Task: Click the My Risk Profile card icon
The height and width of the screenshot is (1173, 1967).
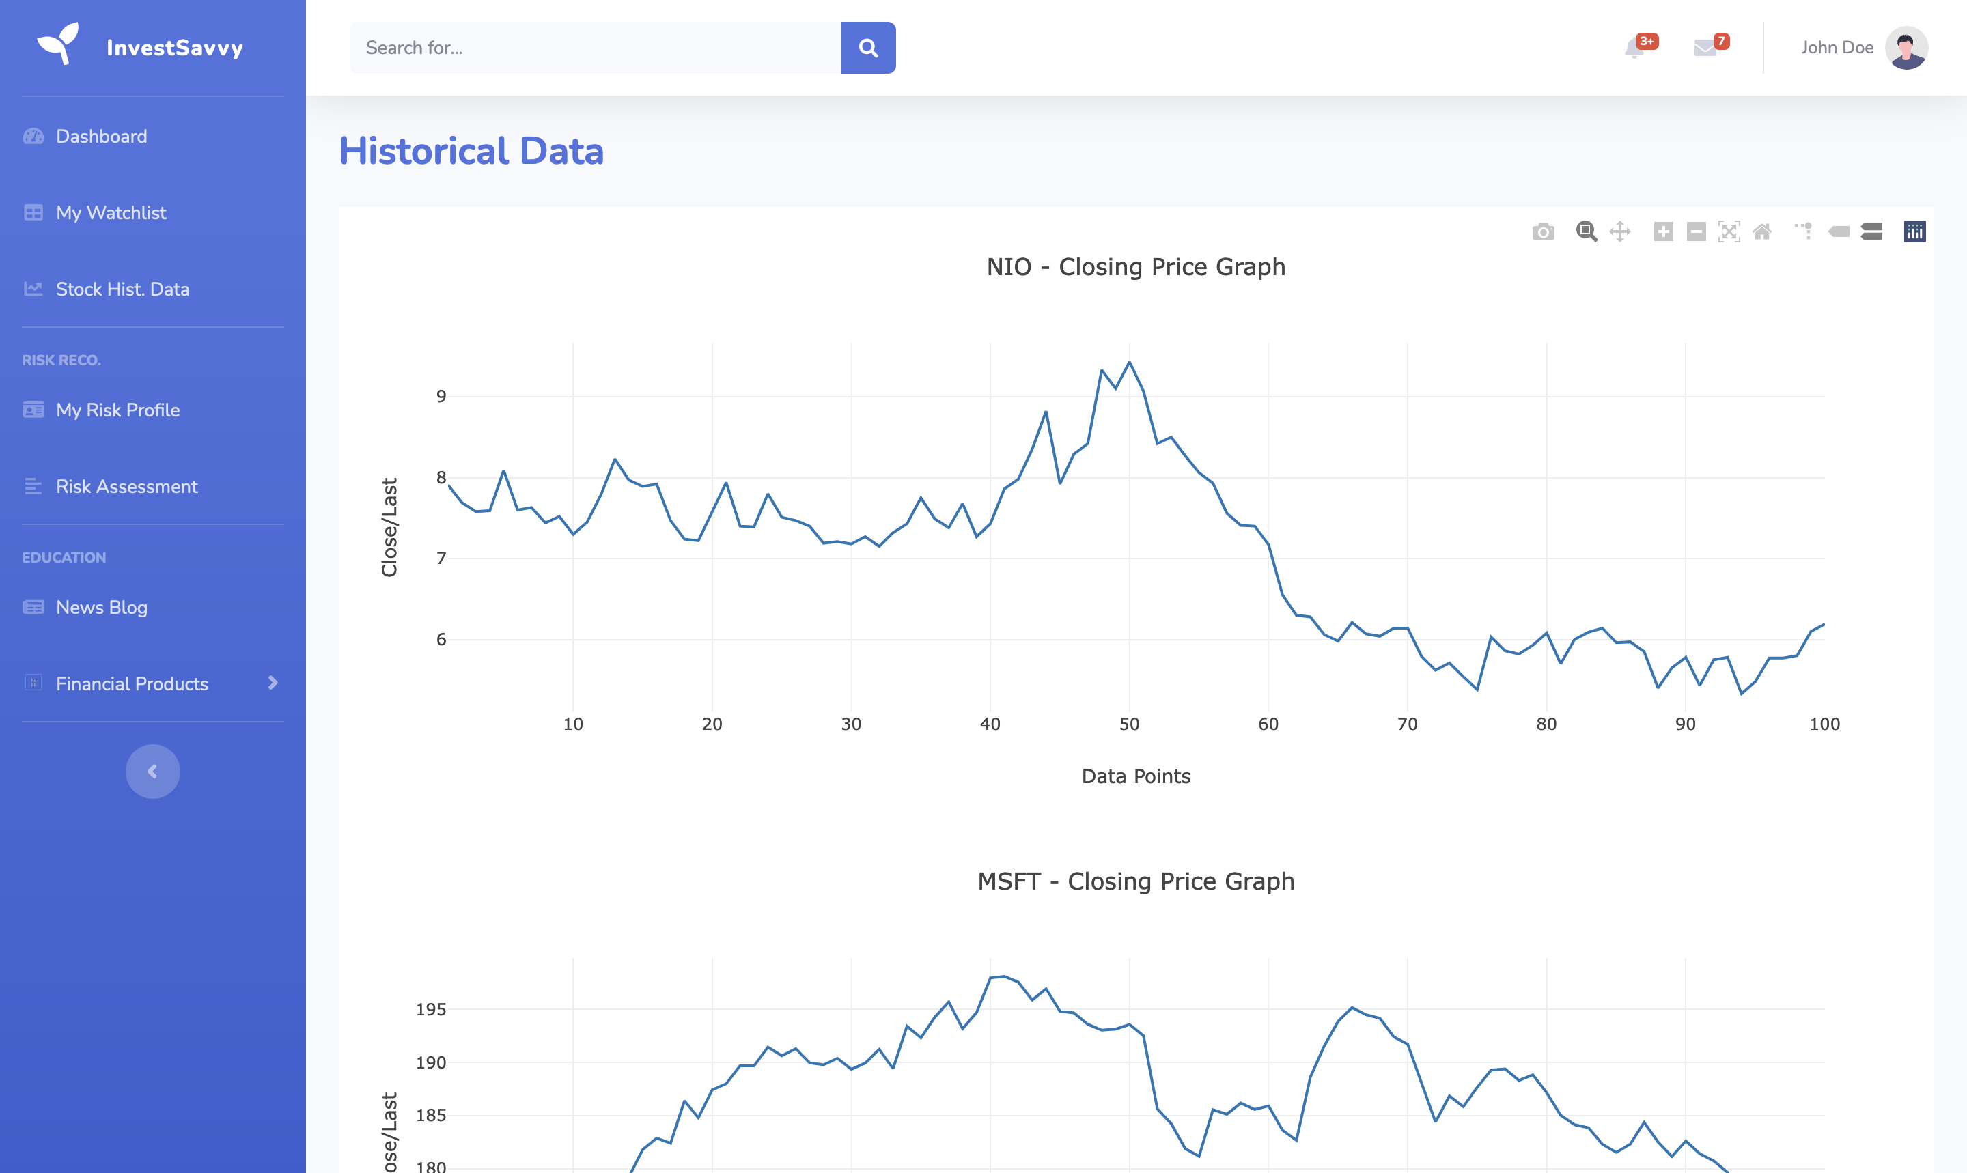Action: (33, 410)
